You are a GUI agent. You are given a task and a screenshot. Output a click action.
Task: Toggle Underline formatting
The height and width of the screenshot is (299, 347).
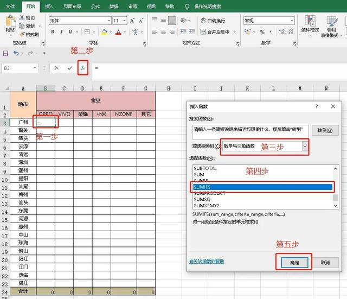pos(70,32)
